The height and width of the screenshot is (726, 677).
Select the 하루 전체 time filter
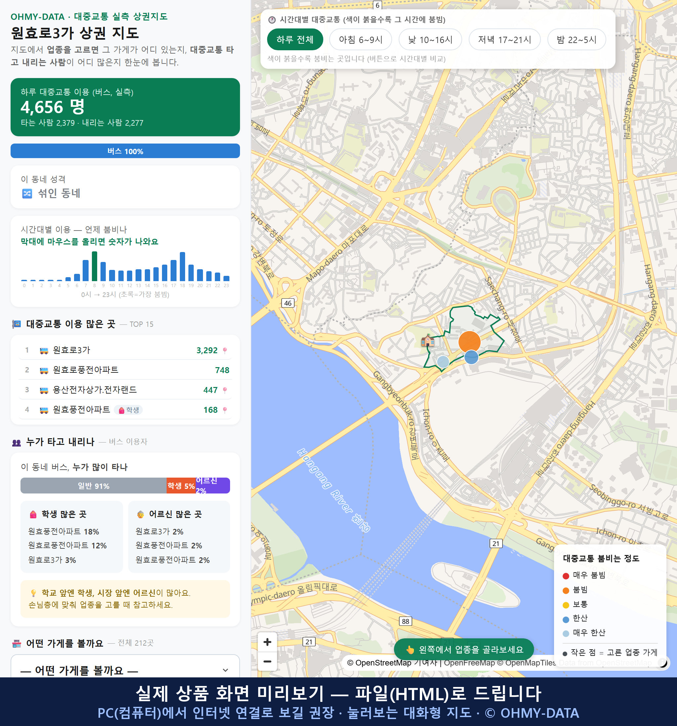295,39
